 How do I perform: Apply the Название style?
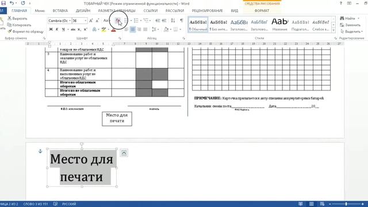[280, 24]
